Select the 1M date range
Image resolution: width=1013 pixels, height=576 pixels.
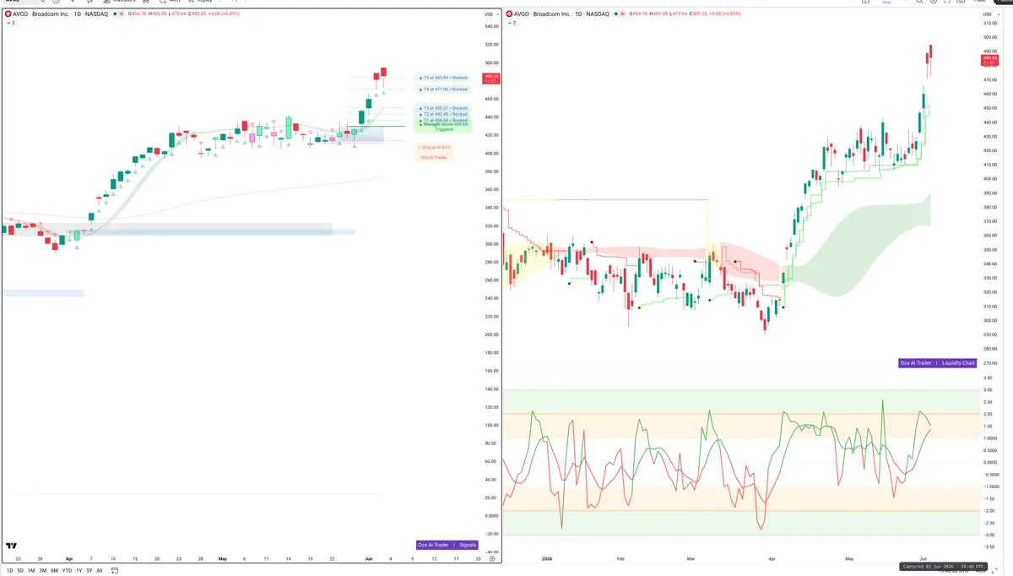click(x=31, y=571)
